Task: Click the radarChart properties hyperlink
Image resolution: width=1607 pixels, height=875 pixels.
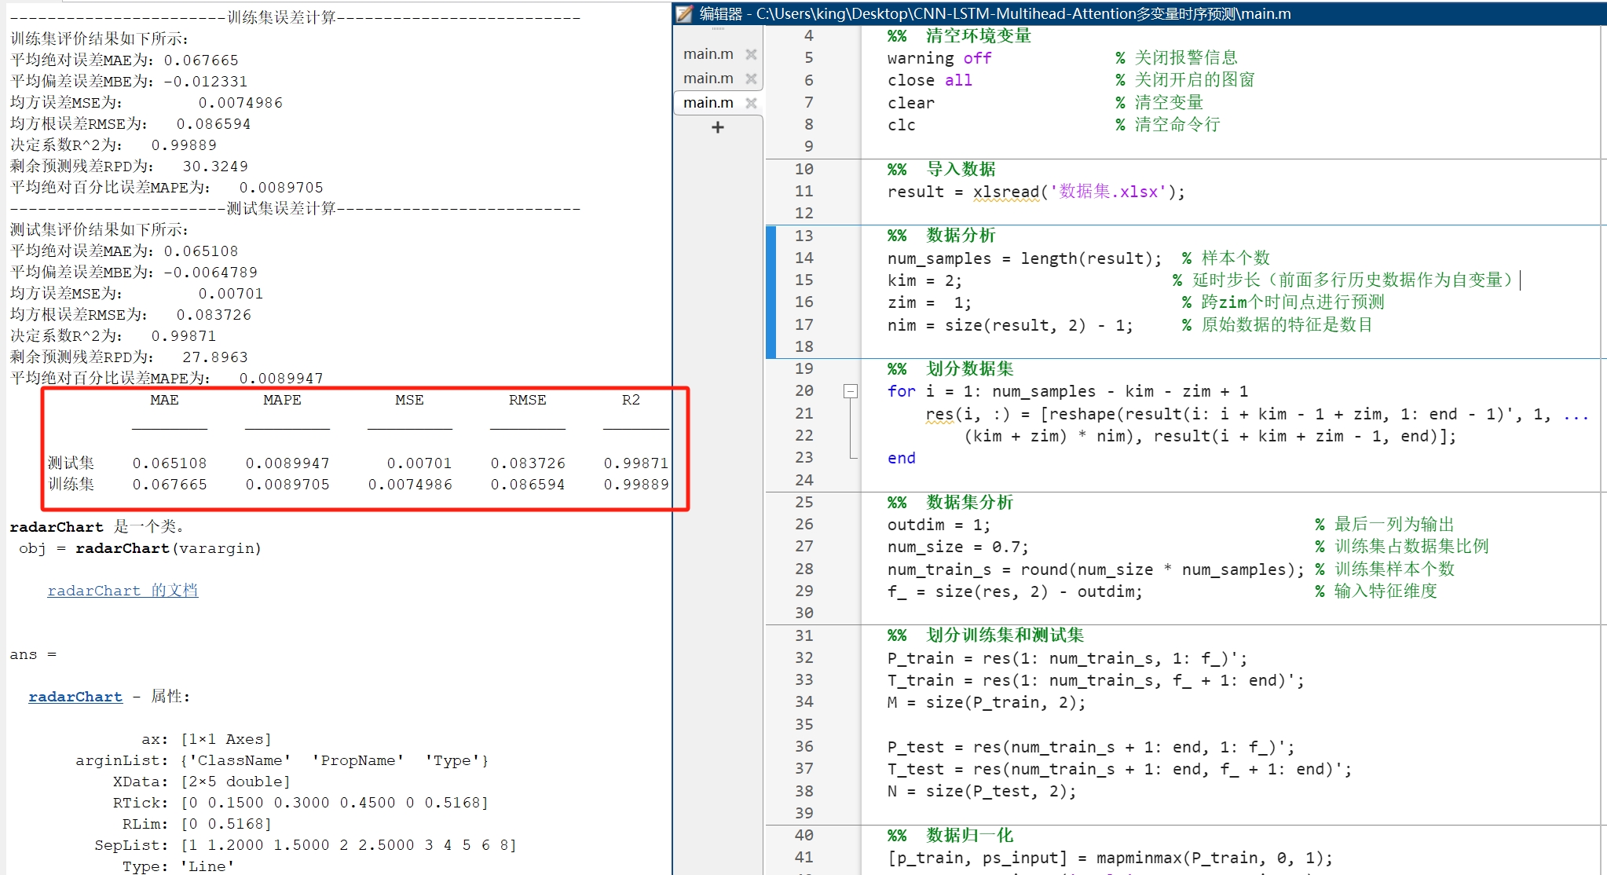Action: pos(75,696)
